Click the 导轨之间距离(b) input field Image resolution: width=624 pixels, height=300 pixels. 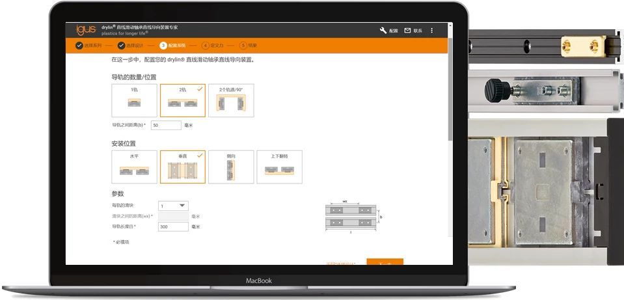pos(166,125)
